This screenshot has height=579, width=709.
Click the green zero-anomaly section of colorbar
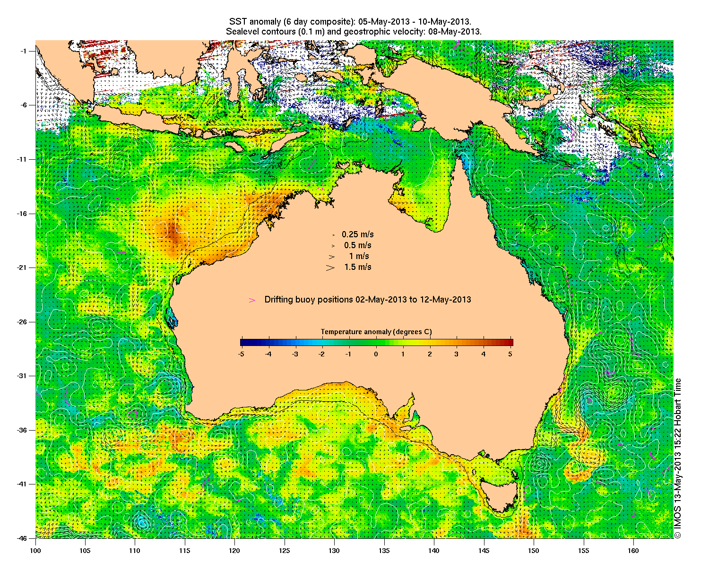(376, 343)
